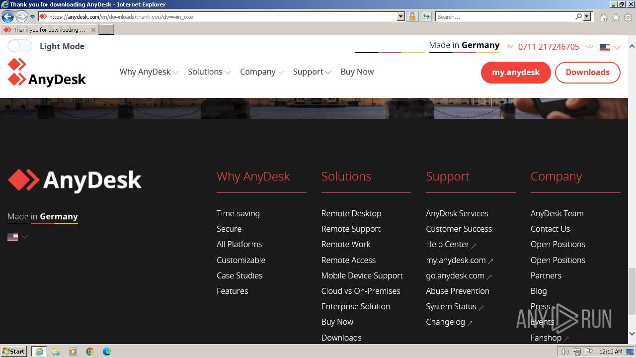Screen dimensions: 636x358
Task: Click the Internet Explorer taskbar icon
Action: pos(39,352)
